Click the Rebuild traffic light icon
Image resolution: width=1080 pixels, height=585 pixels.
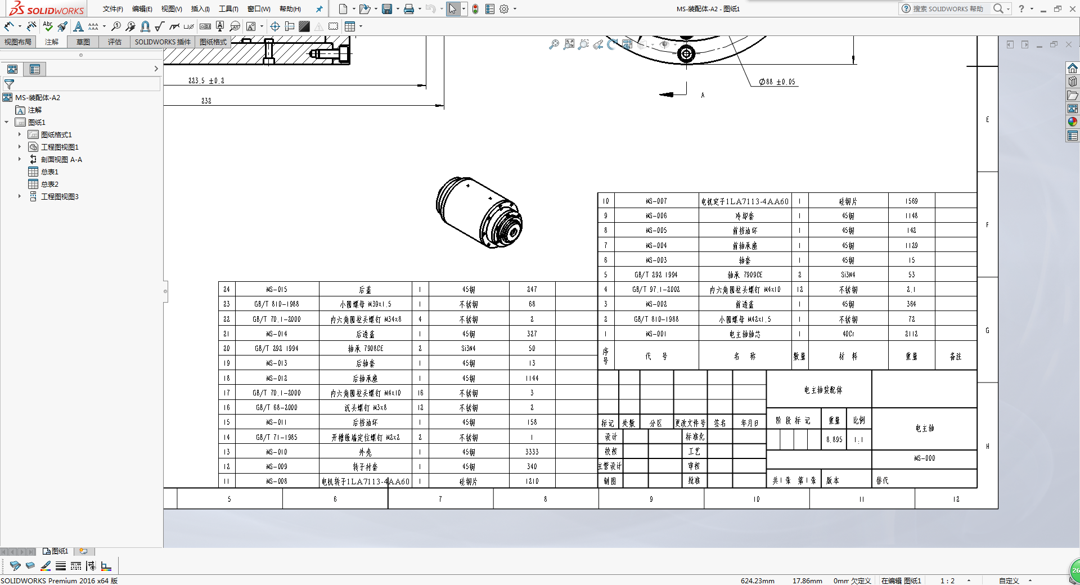pos(475,8)
